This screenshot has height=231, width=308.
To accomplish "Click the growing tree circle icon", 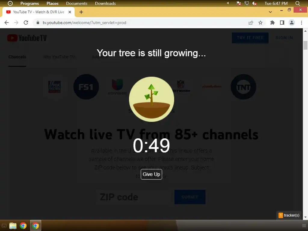I will tap(152, 99).
